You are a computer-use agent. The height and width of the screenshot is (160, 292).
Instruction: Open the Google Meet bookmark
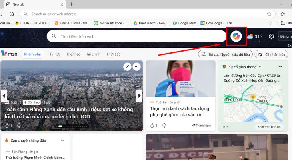(184, 23)
